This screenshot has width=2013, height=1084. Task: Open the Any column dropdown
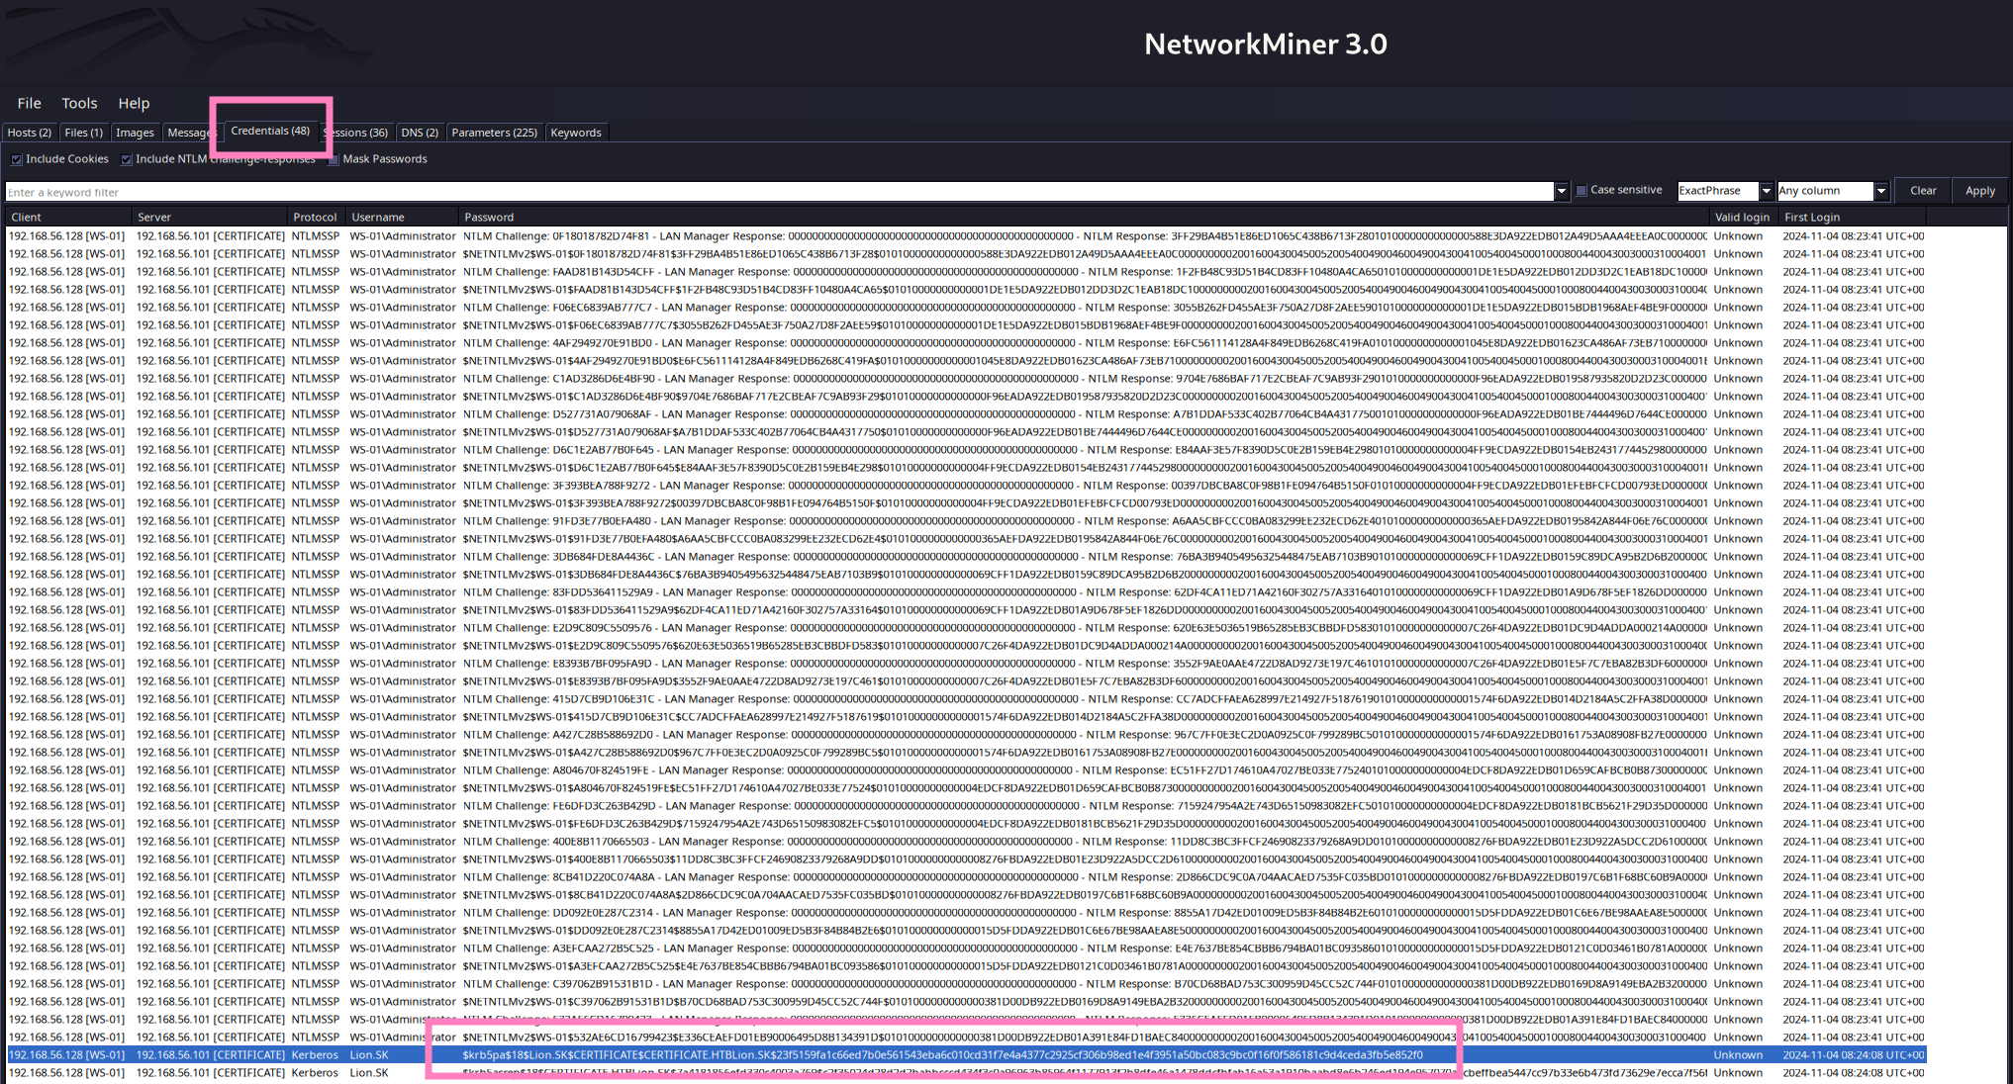(1880, 191)
